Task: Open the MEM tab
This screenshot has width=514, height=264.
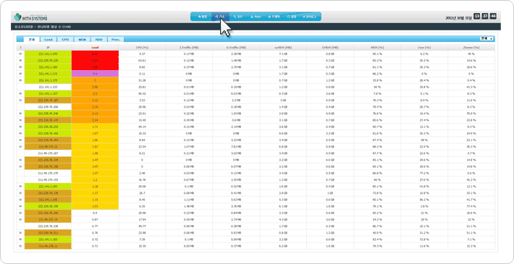Action: pos(82,39)
